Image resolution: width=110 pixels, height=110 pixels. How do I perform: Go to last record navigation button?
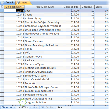(34, 107)
